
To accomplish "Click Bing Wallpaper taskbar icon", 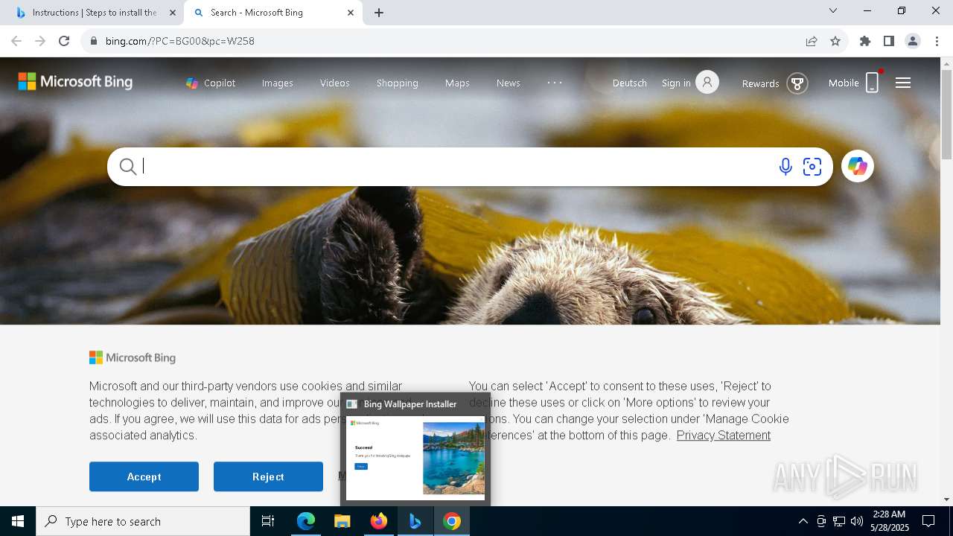I will 415,521.
